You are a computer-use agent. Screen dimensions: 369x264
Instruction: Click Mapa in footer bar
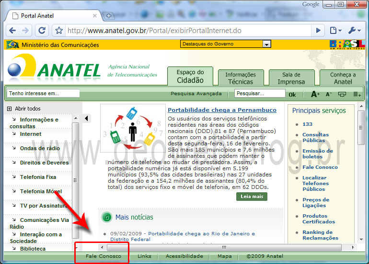[224, 256]
